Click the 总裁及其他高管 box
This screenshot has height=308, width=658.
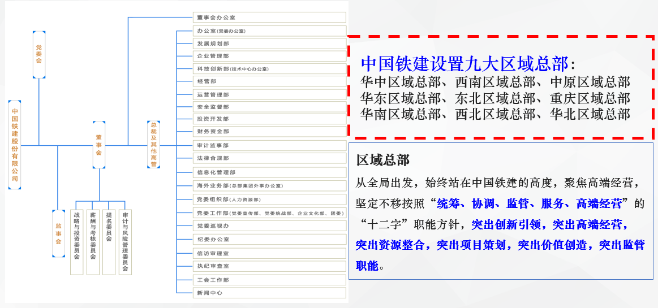[x=153, y=145]
